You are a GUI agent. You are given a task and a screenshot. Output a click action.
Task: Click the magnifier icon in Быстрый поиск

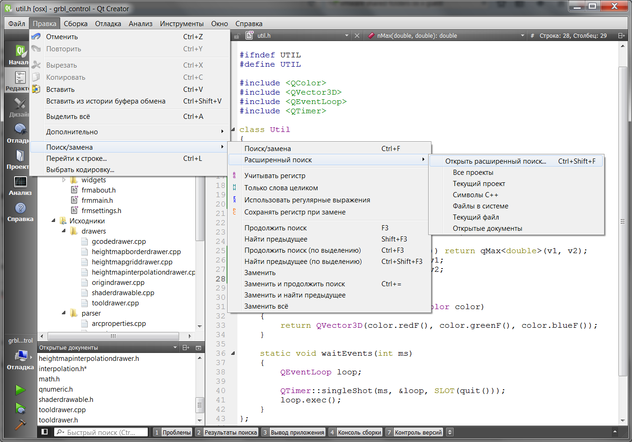coord(60,432)
